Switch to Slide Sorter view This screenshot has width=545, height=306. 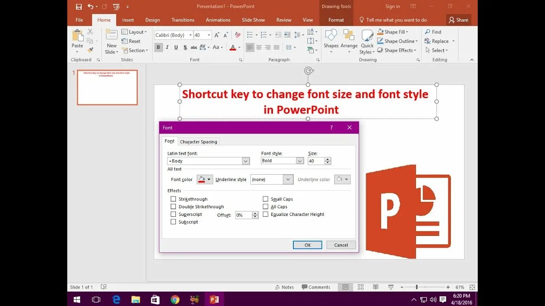coord(361,287)
